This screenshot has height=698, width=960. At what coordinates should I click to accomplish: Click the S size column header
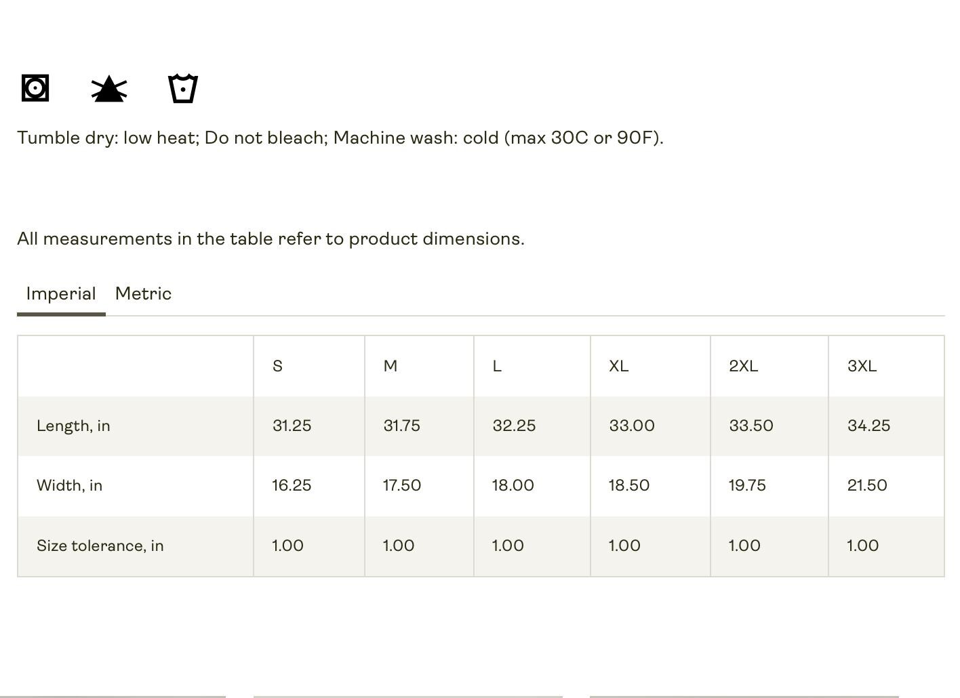pyautogui.click(x=277, y=366)
